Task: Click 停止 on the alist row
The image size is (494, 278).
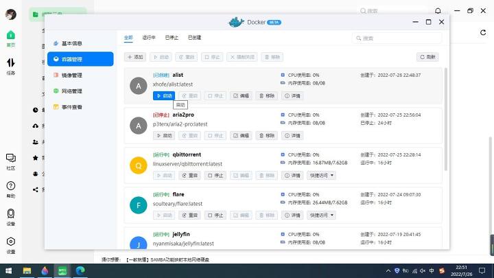Action: coord(215,96)
